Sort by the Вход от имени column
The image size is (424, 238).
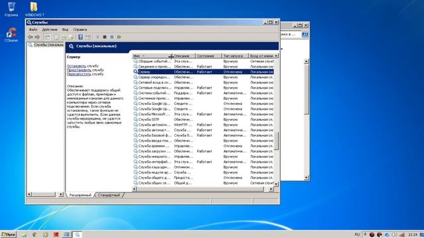[x=262, y=56]
